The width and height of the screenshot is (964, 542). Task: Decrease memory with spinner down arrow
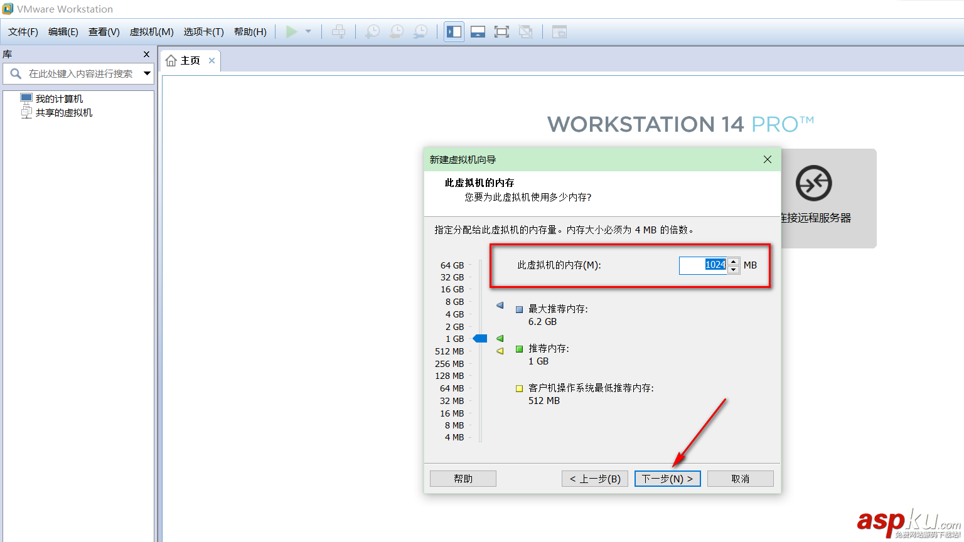[734, 270]
